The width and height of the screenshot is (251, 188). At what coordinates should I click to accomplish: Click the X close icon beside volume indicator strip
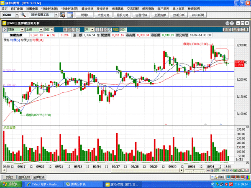pos(247,163)
